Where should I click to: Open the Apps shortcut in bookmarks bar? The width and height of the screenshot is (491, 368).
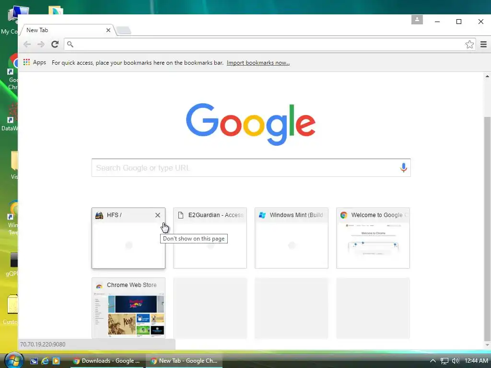(35, 62)
